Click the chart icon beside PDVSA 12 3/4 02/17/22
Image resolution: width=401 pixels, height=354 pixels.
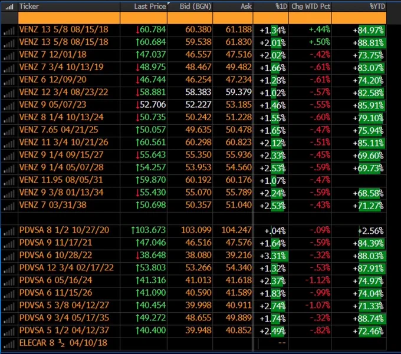tap(9, 269)
